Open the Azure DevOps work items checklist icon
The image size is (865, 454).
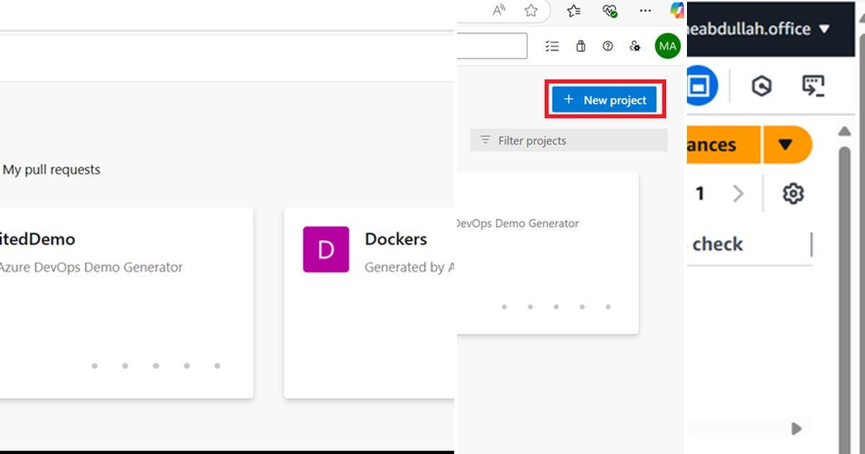[x=552, y=45]
